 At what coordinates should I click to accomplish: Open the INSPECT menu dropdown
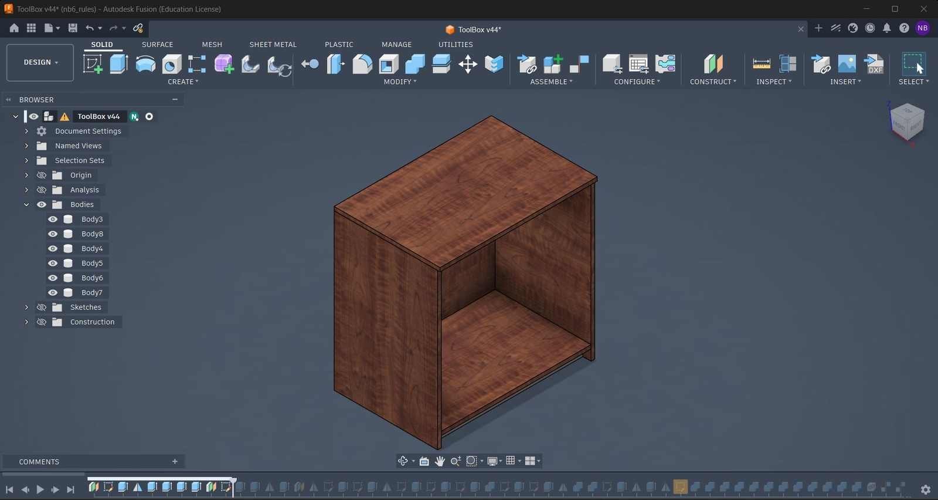pyautogui.click(x=774, y=82)
